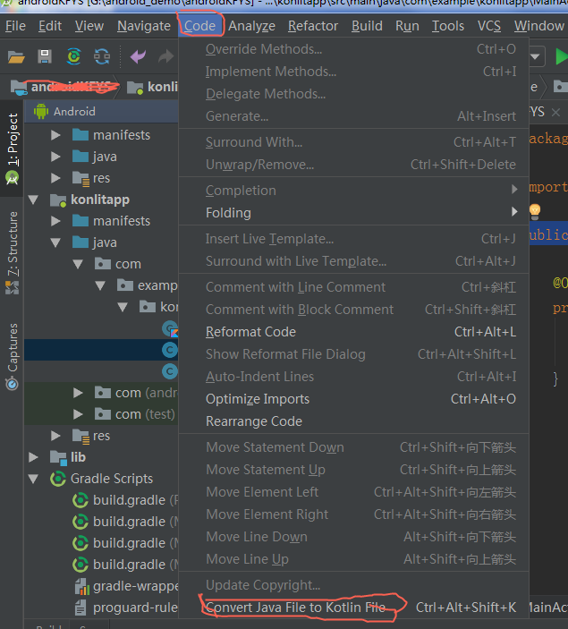Click Override Methods menu entry
The height and width of the screenshot is (629, 568).
[353, 49]
